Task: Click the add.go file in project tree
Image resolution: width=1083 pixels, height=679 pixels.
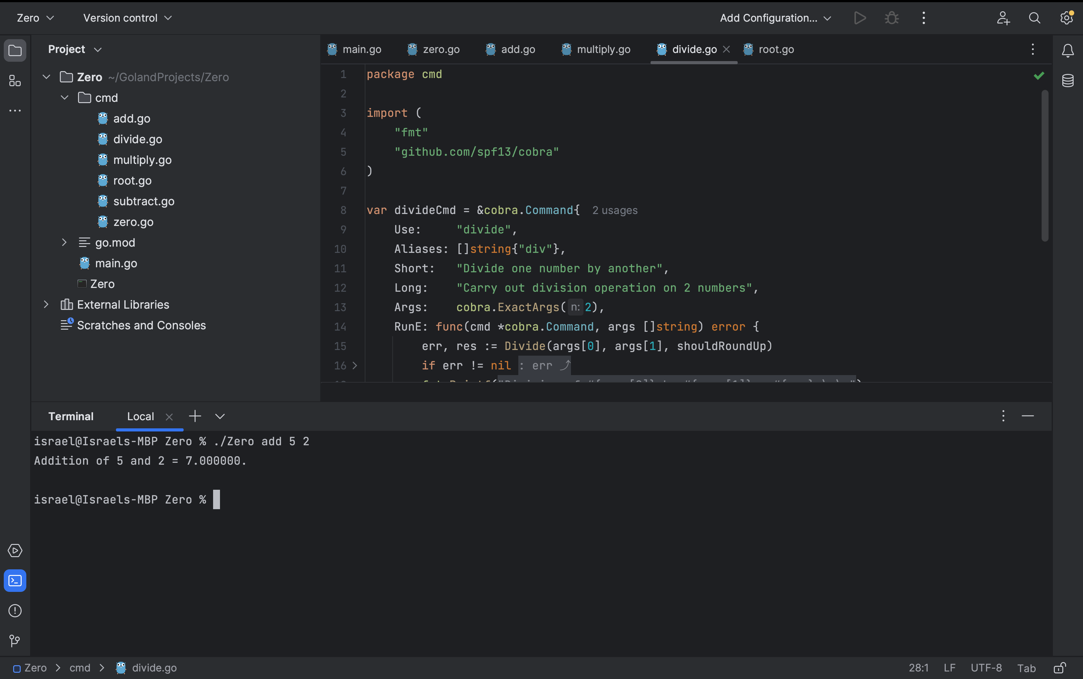Action: pos(131,119)
